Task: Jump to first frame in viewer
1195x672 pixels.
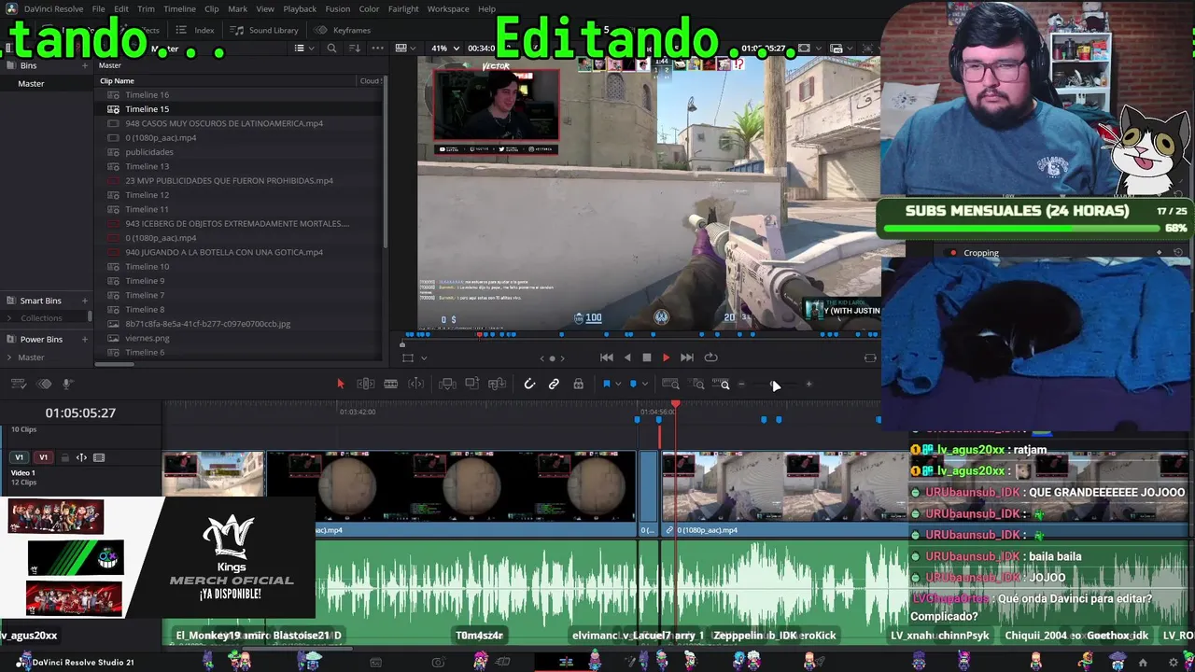Action: 607,357
